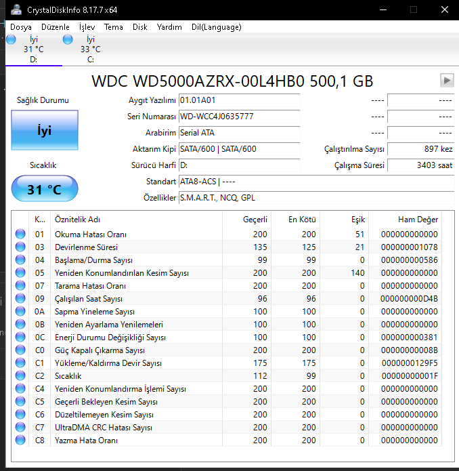
Task: Click the Eşik column header
Action: pyautogui.click(x=345, y=220)
